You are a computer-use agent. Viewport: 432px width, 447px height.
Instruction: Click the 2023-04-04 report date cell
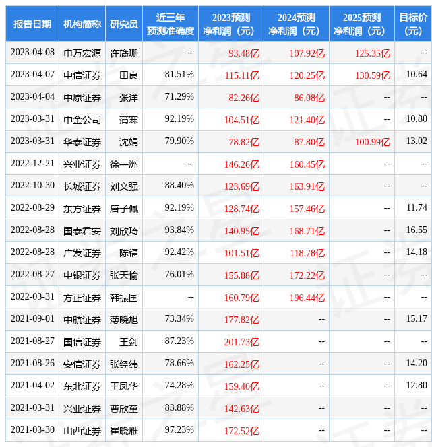32,97
